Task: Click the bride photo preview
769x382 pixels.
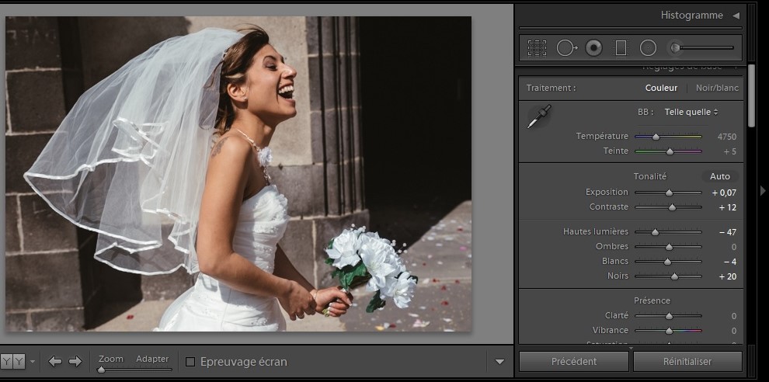Action: point(238,174)
